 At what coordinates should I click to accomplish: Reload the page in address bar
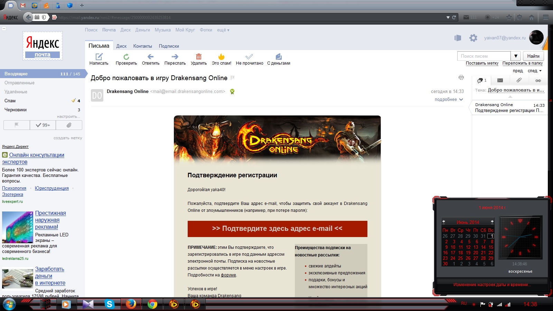454,17
